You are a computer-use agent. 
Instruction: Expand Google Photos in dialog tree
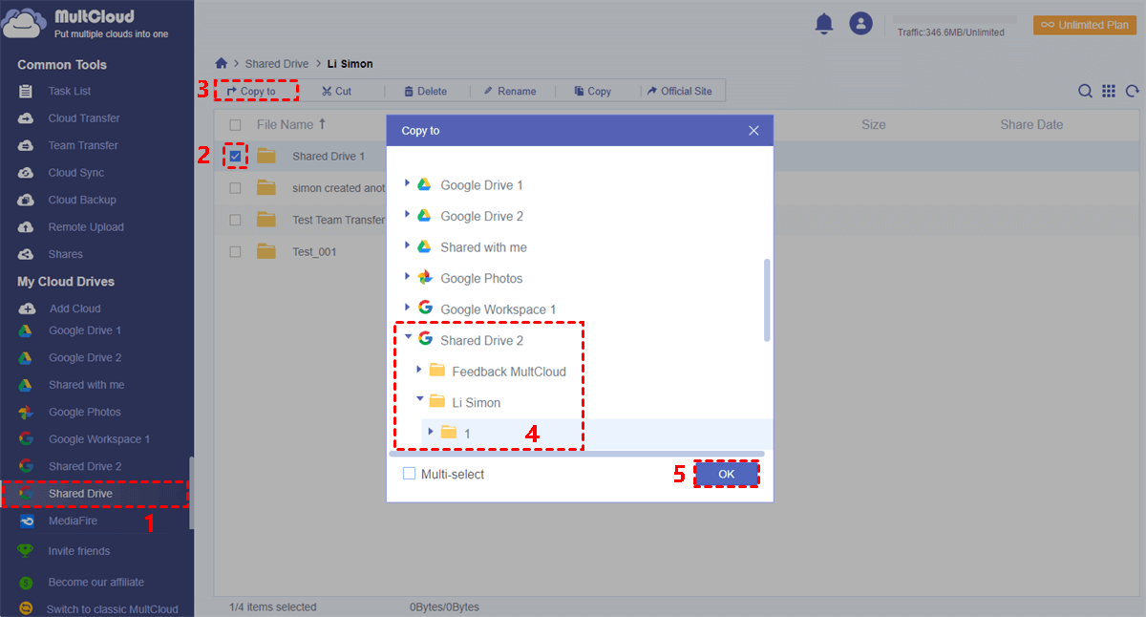(408, 276)
